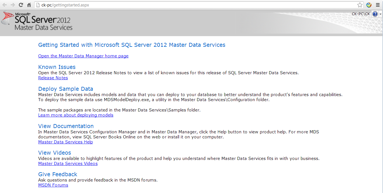
Task: Open the colorful extension icon beside the star
Action: tap(369, 5)
